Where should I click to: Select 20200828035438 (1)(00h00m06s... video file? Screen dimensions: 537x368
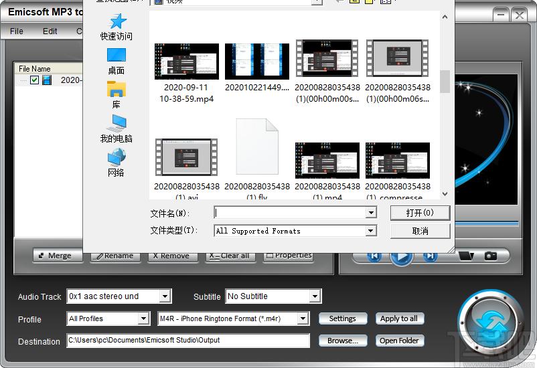pos(397,71)
